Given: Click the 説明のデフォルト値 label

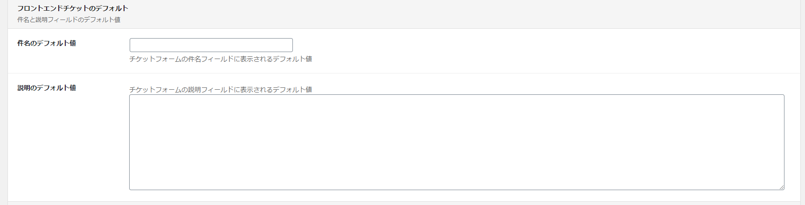Looking at the screenshot, I should coord(47,88).
